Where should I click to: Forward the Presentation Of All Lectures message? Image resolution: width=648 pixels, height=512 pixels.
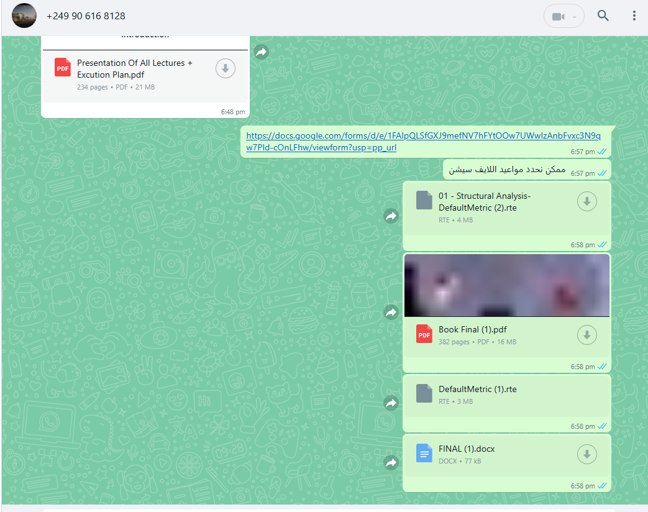[261, 52]
